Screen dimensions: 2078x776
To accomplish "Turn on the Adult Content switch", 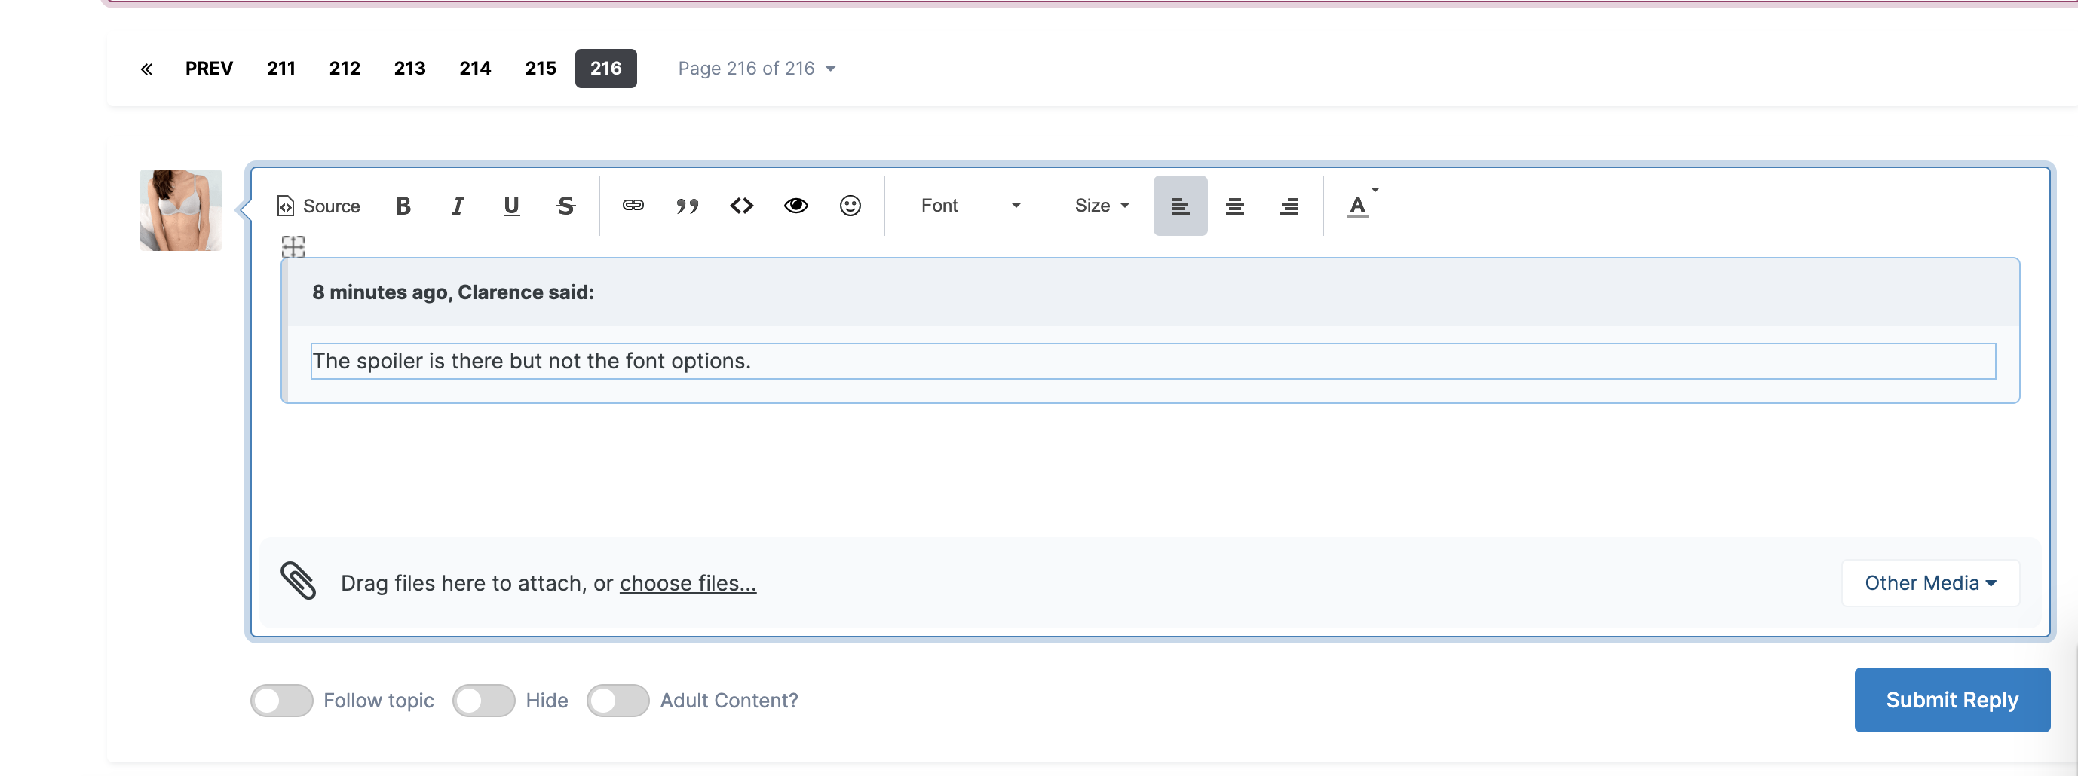I will 618,700.
